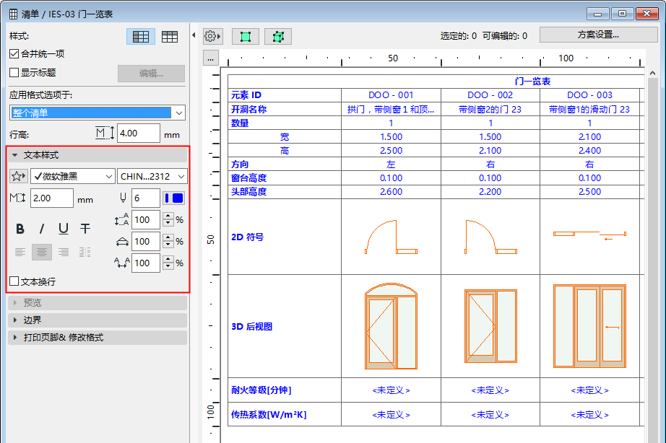Viewport: 666px width, 443px height.
Task: Select the 窗台高度 row header
Action: (x=285, y=177)
